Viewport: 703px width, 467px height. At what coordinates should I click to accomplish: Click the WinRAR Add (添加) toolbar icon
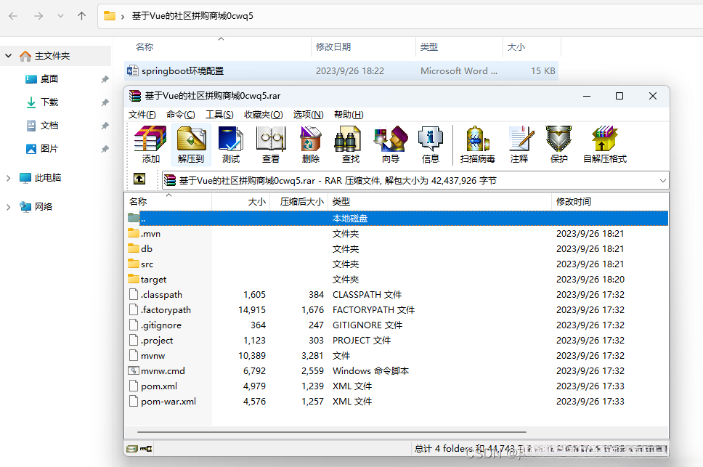(150, 145)
